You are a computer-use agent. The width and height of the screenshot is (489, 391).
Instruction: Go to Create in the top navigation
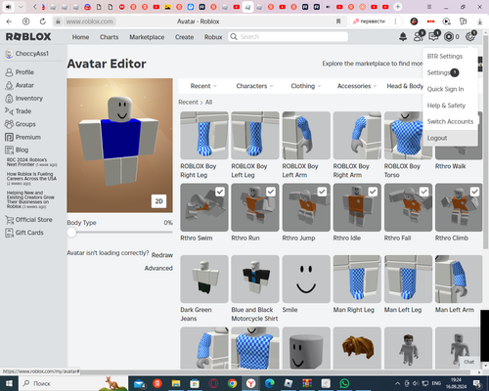pyautogui.click(x=184, y=37)
